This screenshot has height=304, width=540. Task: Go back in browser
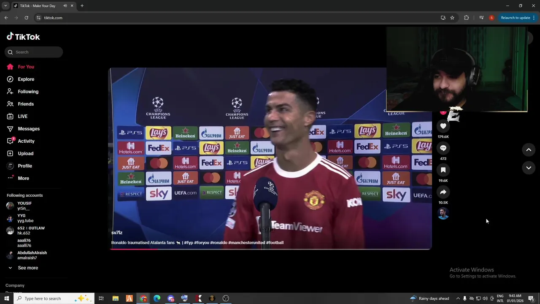(6, 18)
